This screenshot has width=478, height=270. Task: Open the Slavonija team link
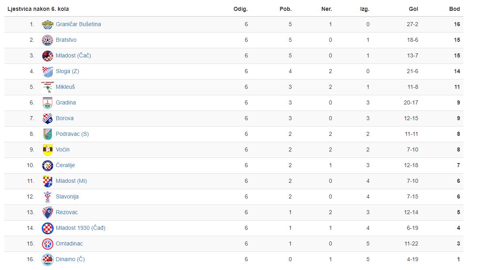click(x=67, y=197)
